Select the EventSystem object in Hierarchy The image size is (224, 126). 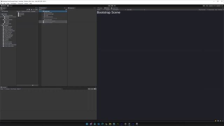pos(48,20)
